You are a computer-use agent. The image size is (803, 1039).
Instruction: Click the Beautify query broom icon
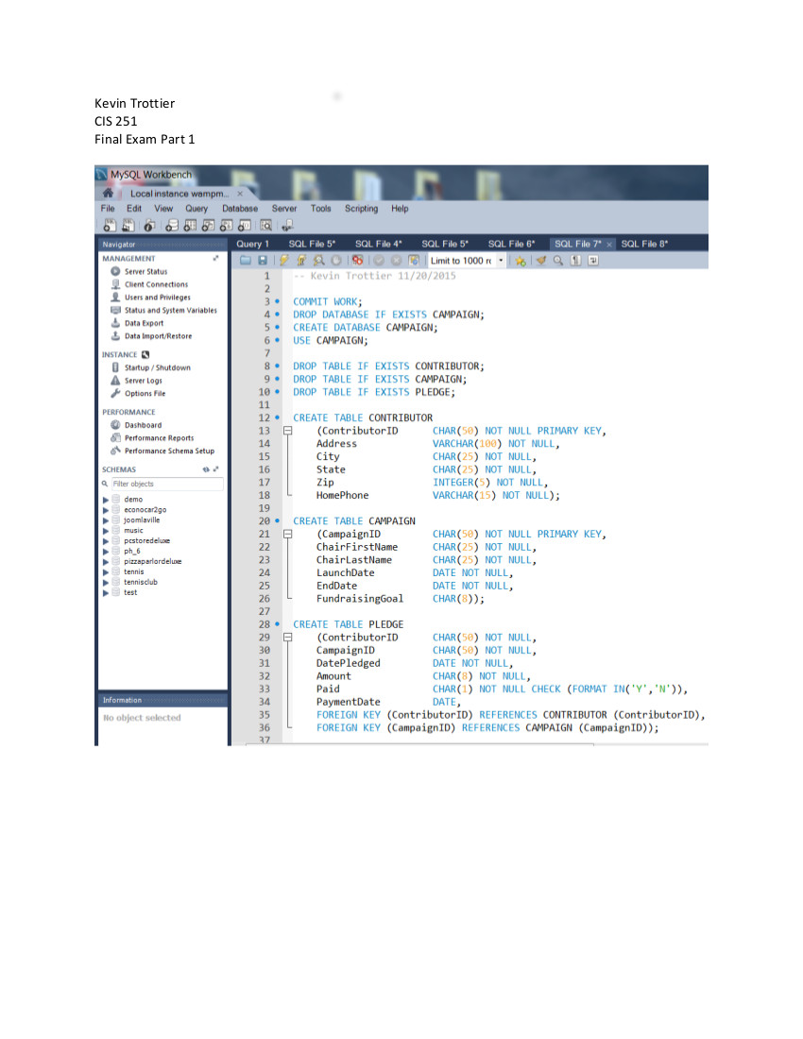coord(541,260)
